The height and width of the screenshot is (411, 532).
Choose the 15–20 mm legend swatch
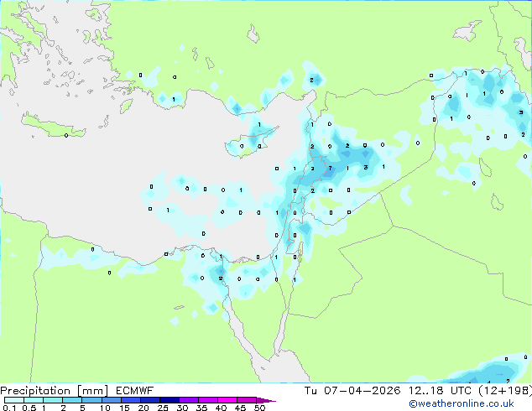click(x=131, y=400)
